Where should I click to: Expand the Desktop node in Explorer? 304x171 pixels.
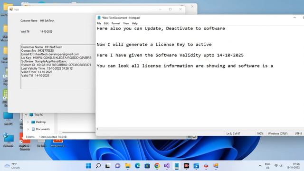click(x=28, y=122)
